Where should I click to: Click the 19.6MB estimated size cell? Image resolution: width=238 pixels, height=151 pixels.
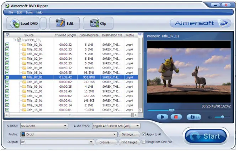tap(89, 110)
